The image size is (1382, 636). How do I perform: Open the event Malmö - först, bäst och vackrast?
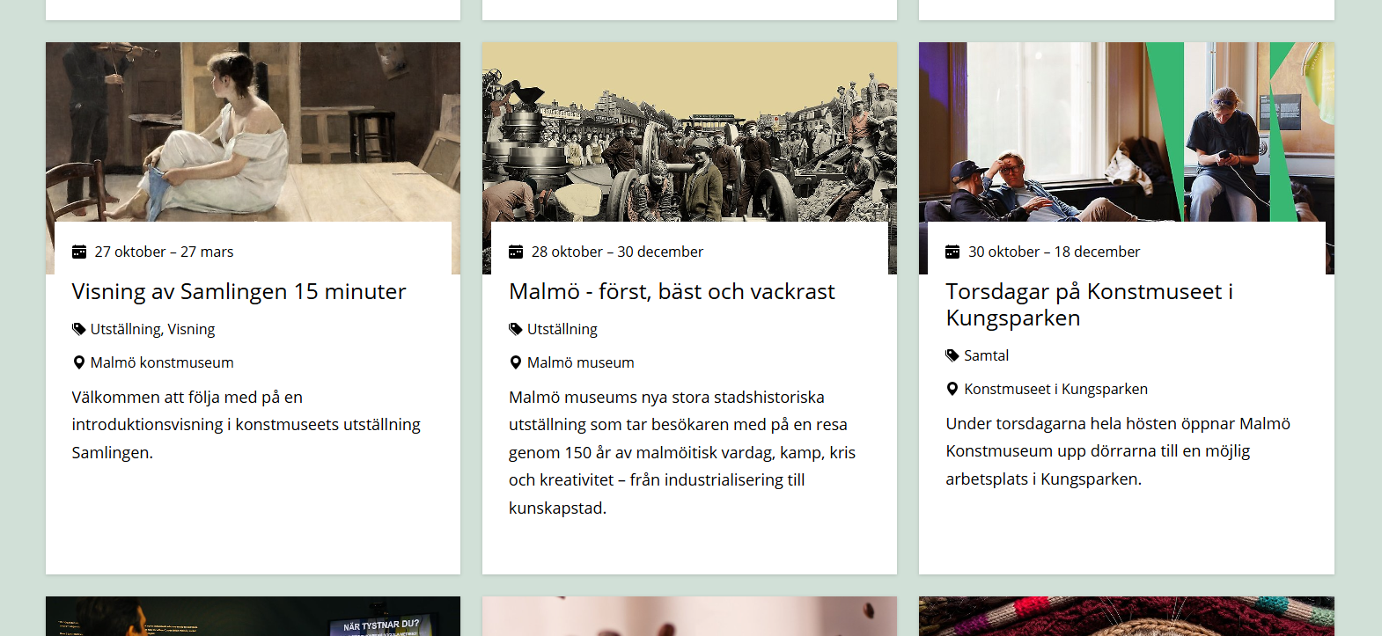click(x=672, y=291)
